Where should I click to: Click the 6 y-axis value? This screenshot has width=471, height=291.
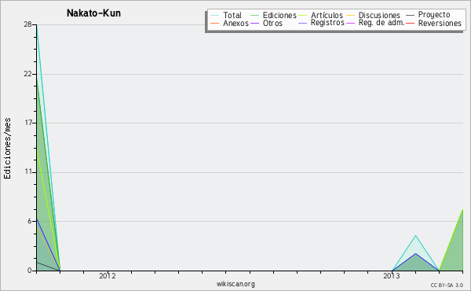(x=30, y=221)
